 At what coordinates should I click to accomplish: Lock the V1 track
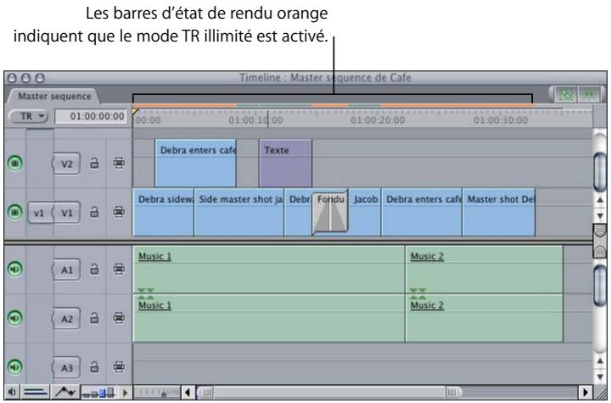(x=94, y=212)
